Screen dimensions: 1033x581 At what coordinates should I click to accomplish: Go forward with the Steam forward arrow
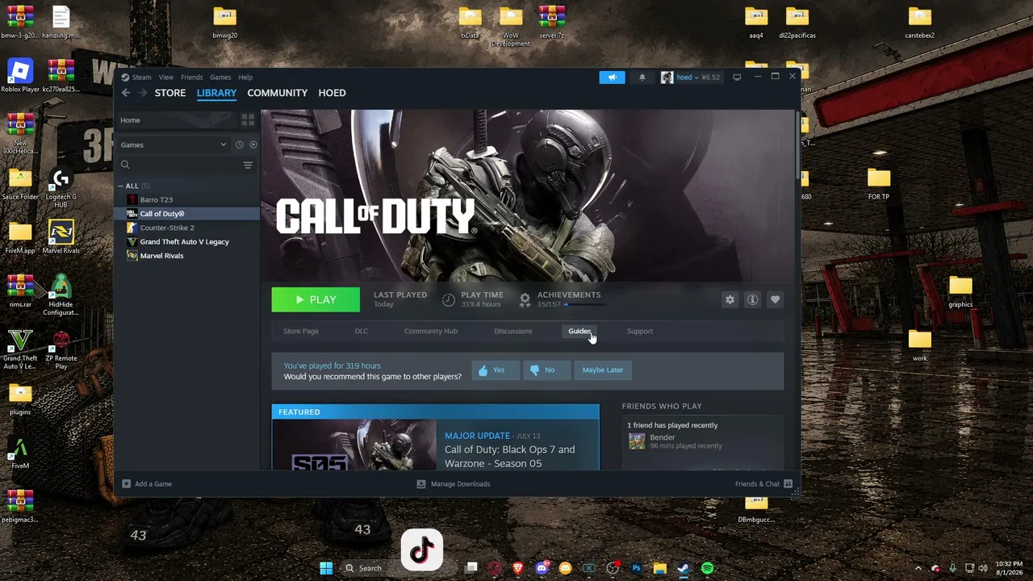(x=144, y=93)
